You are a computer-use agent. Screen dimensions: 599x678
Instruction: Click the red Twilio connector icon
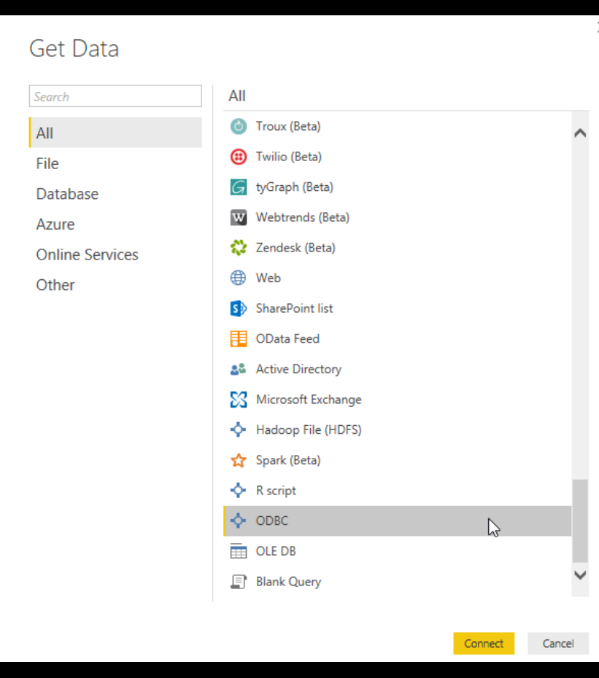point(238,157)
